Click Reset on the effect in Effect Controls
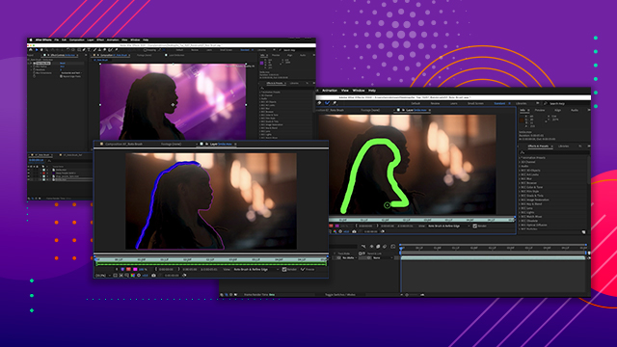Viewport: 617px width, 347px height. click(x=62, y=63)
